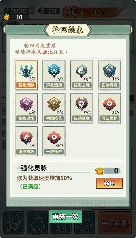Click the orange 强化 button

tap(109, 183)
